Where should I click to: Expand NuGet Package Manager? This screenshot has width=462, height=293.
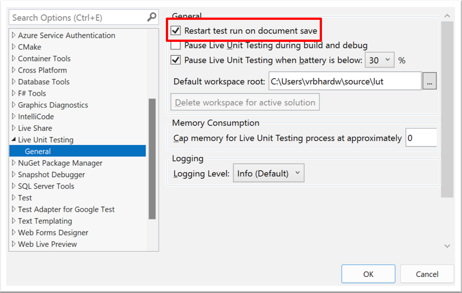(x=13, y=163)
